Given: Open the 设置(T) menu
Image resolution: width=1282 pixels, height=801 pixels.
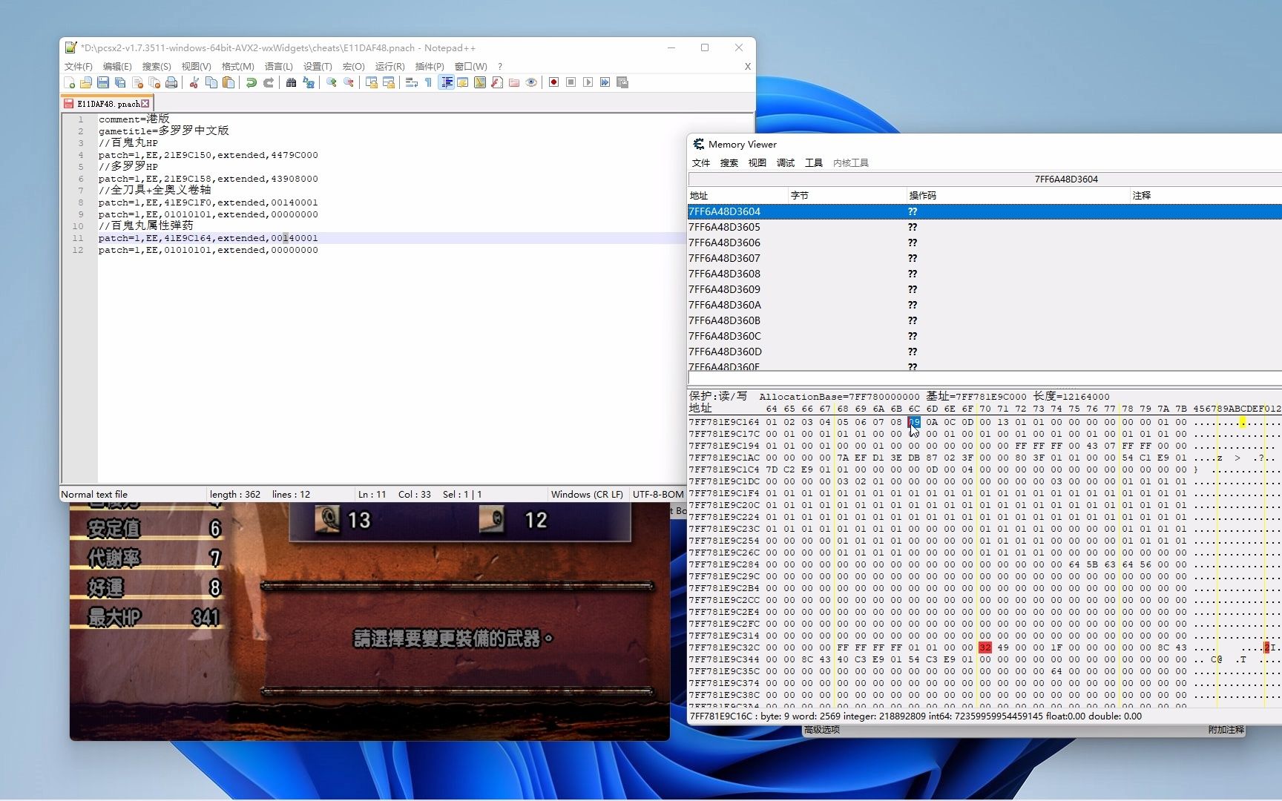Looking at the screenshot, I should click(x=318, y=67).
